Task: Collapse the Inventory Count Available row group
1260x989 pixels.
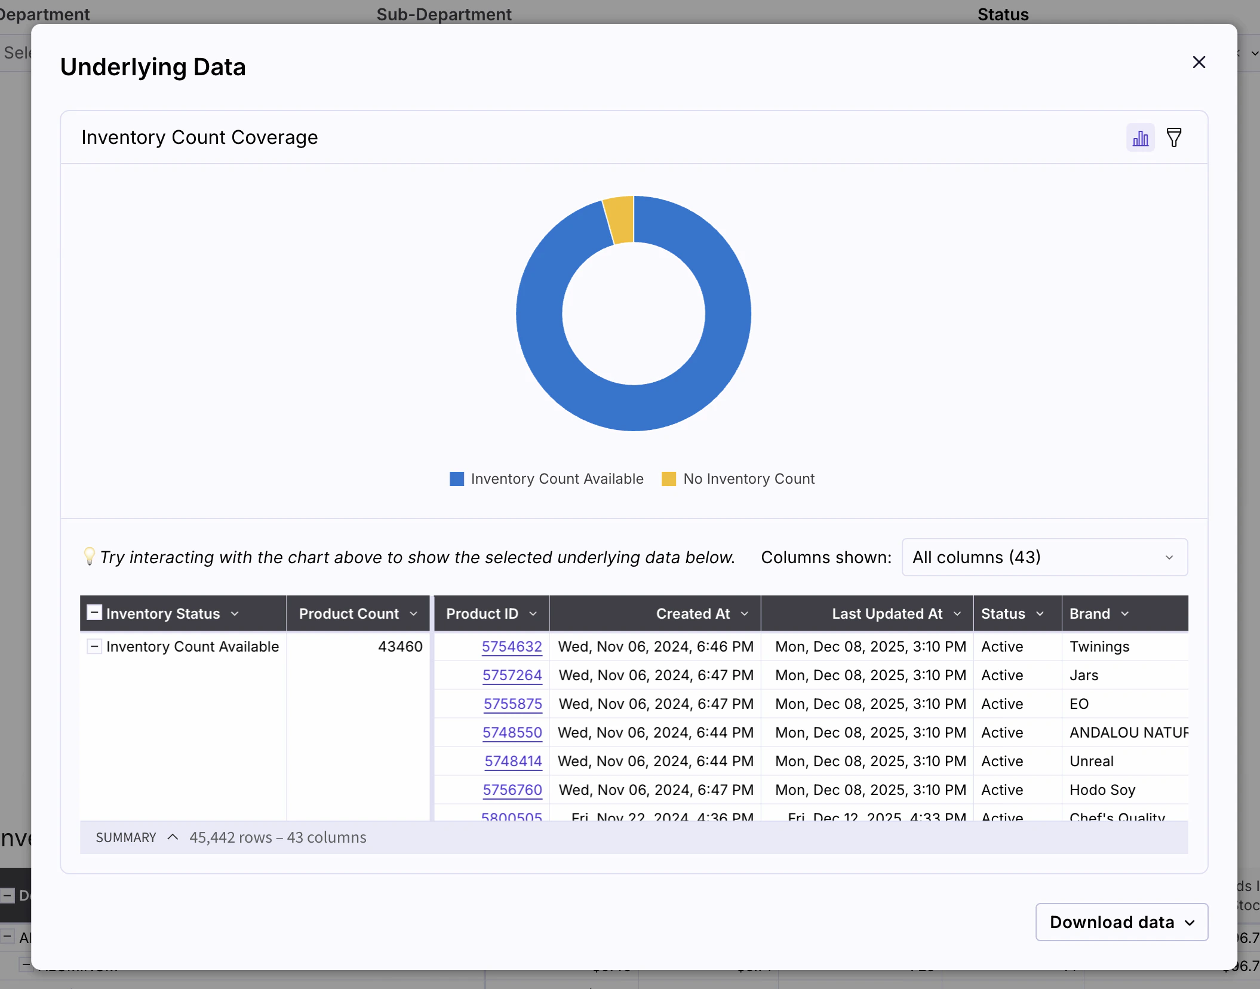Action: click(x=94, y=647)
